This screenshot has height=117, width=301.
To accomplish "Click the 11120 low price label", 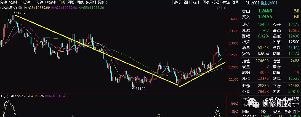I will tap(140, 89).
